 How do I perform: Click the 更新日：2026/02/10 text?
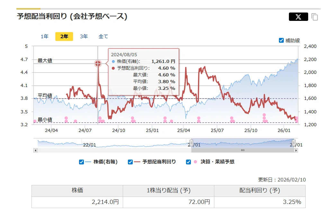point(282,180)
